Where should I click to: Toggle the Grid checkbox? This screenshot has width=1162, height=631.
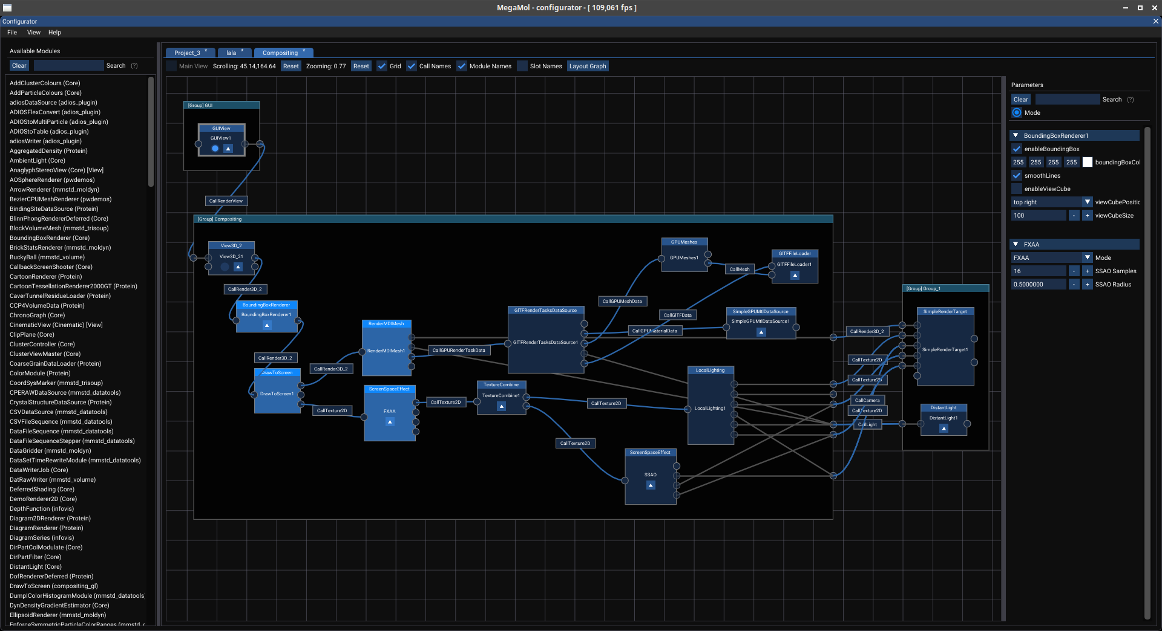click(382, 66)
